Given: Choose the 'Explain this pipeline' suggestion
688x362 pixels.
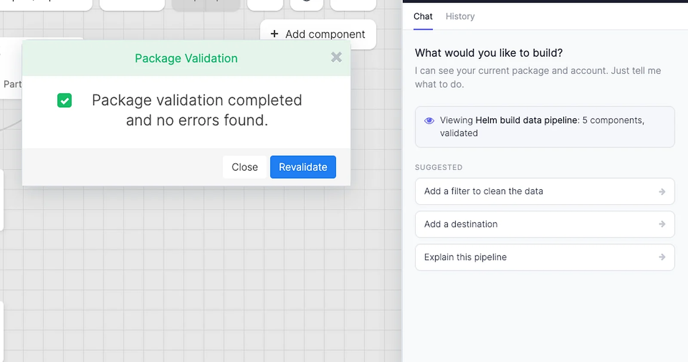Looking at the screenshot, I should (x=545, y=257).
